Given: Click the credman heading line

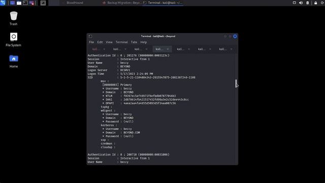Looking at the screenshot, I should pos(108,143).
